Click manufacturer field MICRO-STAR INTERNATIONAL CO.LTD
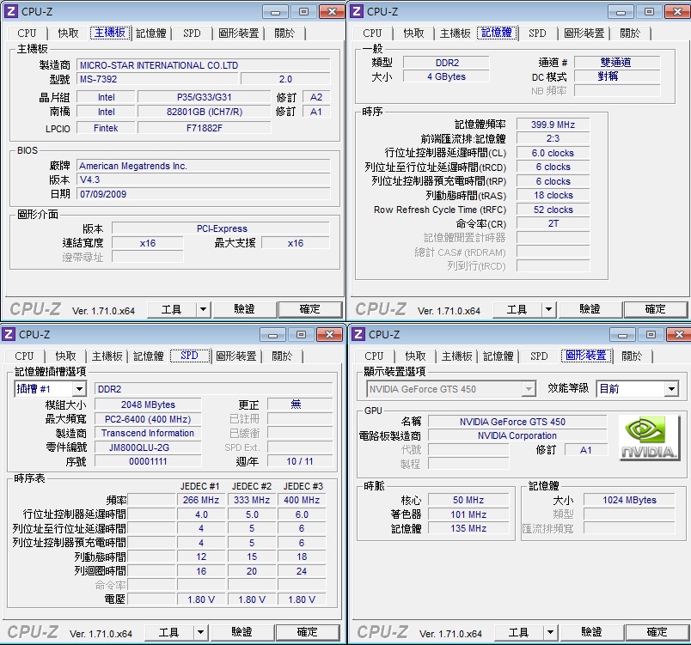 (x=203, y=65)
